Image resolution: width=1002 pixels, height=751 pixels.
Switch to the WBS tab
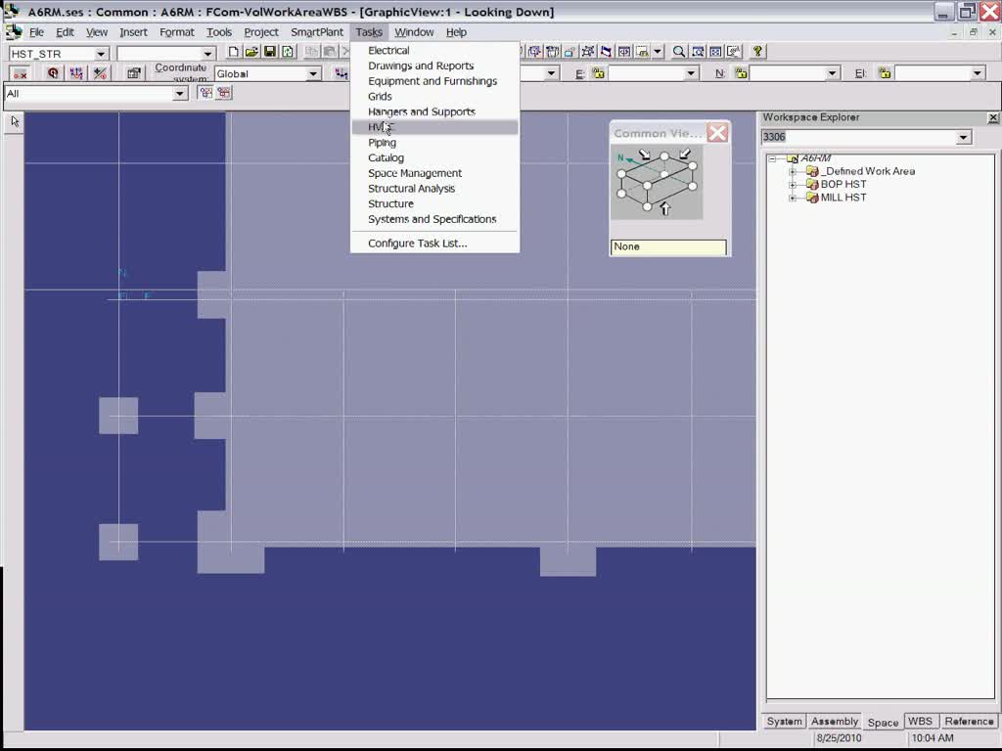pyautogui.click(x=920, y=721)
